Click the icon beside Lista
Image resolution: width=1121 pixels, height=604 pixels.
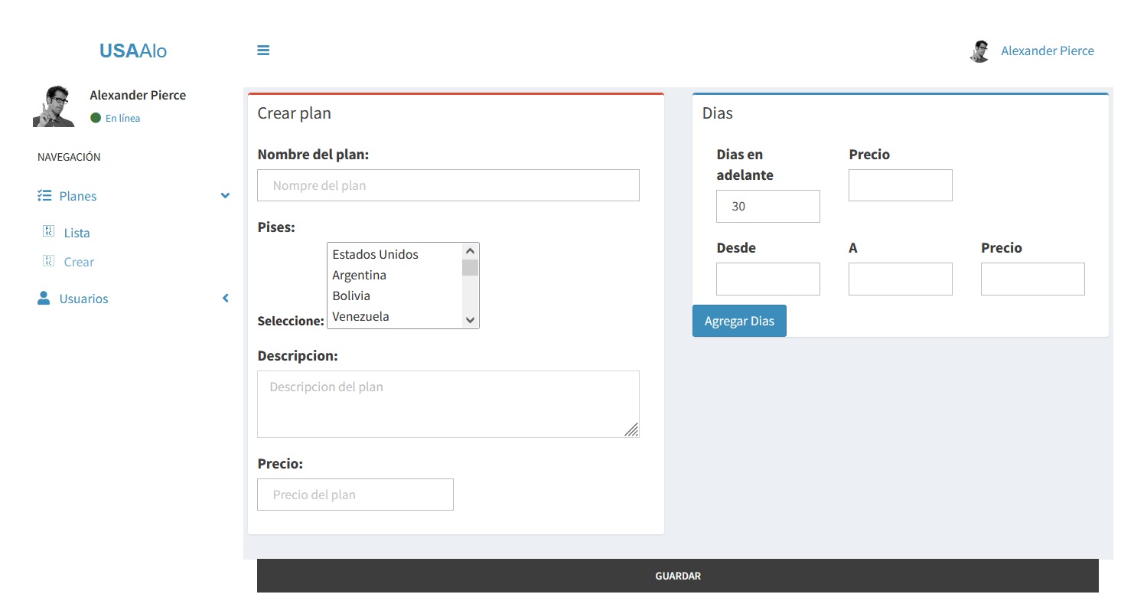48,232
